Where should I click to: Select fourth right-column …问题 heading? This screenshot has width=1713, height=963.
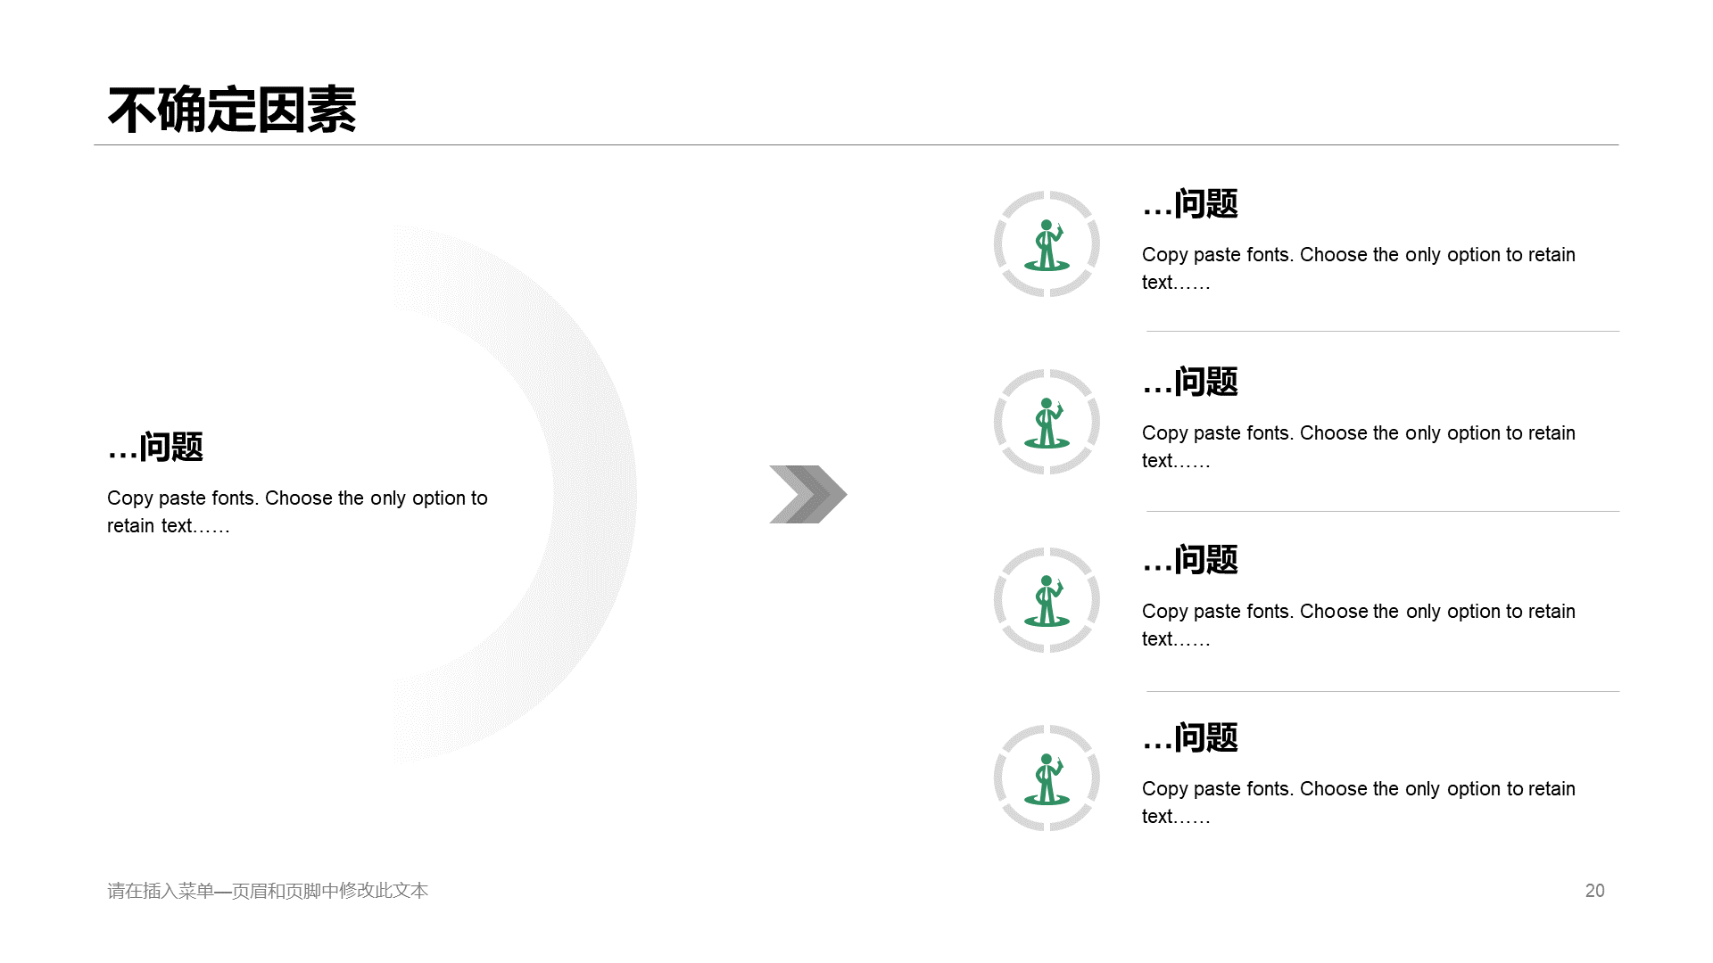(x=1190, y=737)
